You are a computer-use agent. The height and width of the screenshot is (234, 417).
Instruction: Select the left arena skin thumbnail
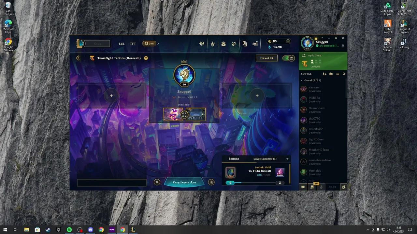point(173,114)
